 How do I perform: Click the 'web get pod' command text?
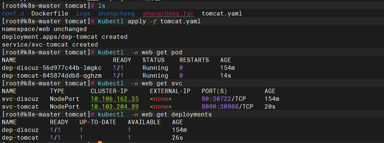coord(162,52)
